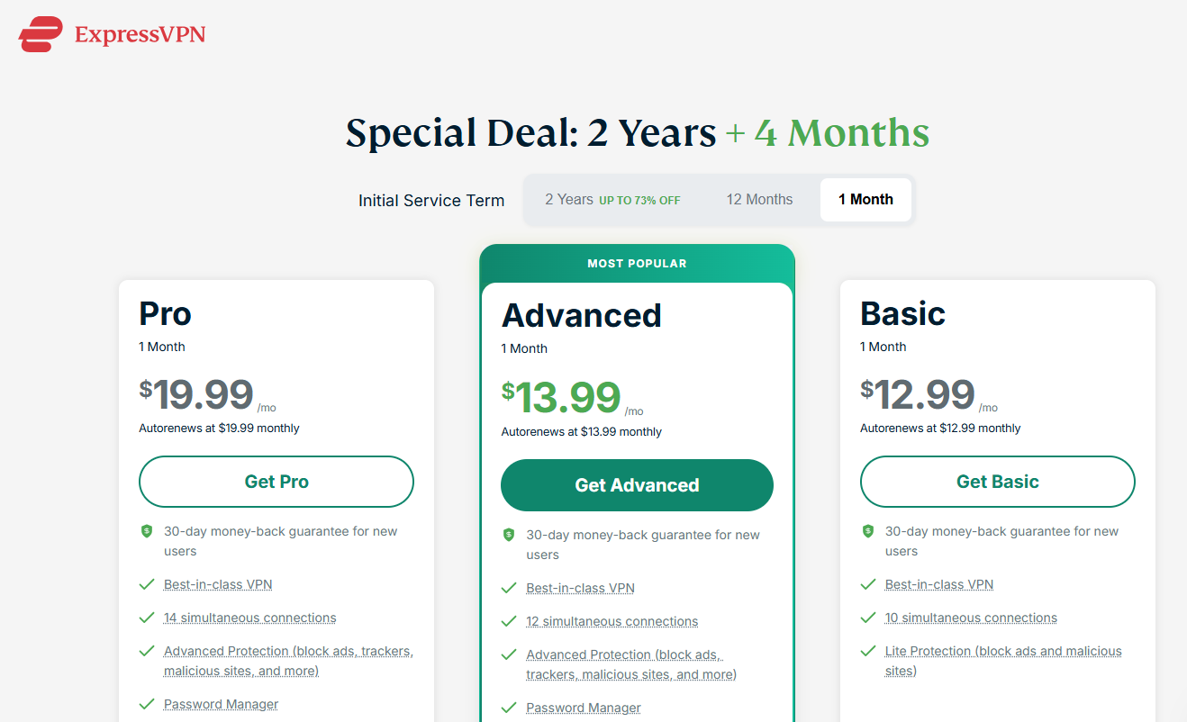This screenshot has height=722, width=1187.
Task: Open 10 simultaneous connections info link
Action: coord(971,618)
